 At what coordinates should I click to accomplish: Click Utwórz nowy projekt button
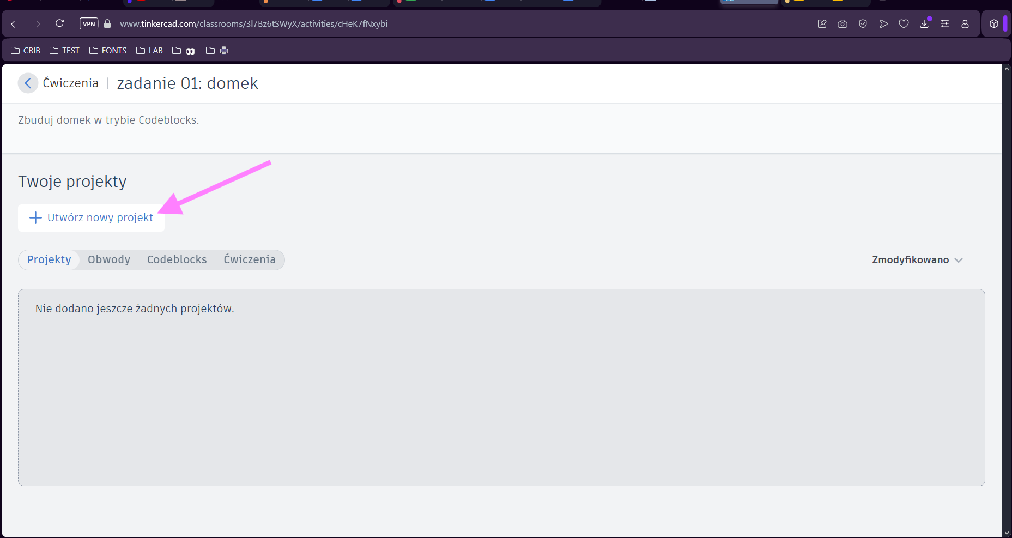[91, 217]
